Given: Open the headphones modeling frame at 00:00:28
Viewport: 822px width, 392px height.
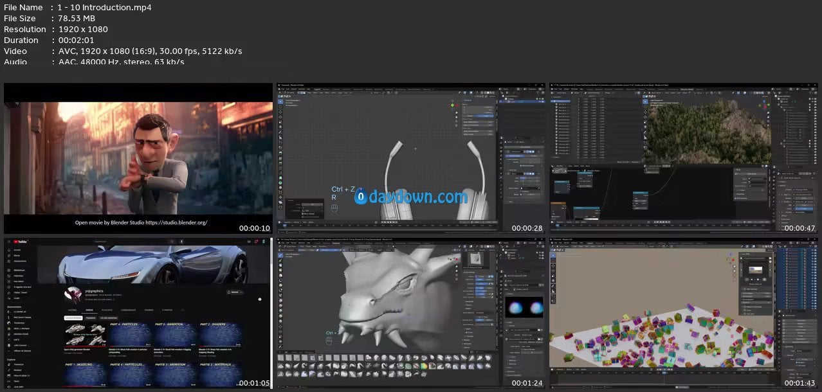Looking at the screenshot, I should click(411, 158).
